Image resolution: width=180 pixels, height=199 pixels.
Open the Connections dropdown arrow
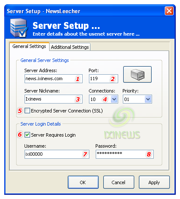pos(114,99)
